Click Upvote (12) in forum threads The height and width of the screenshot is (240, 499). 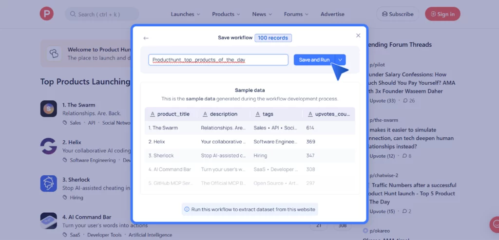click(x=382, y=156)
